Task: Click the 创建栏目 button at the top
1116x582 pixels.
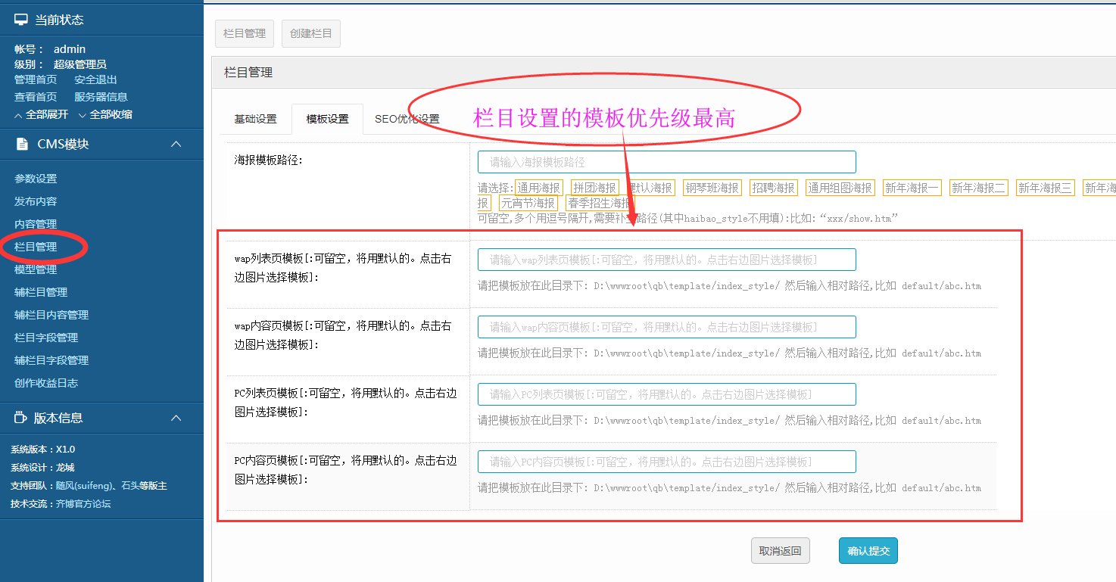Action: pyautogui.click(x=310, y=33)
